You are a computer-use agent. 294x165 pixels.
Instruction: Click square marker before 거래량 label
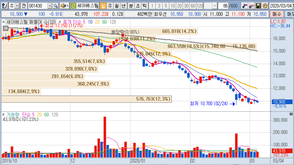click(x=3, y=115)
